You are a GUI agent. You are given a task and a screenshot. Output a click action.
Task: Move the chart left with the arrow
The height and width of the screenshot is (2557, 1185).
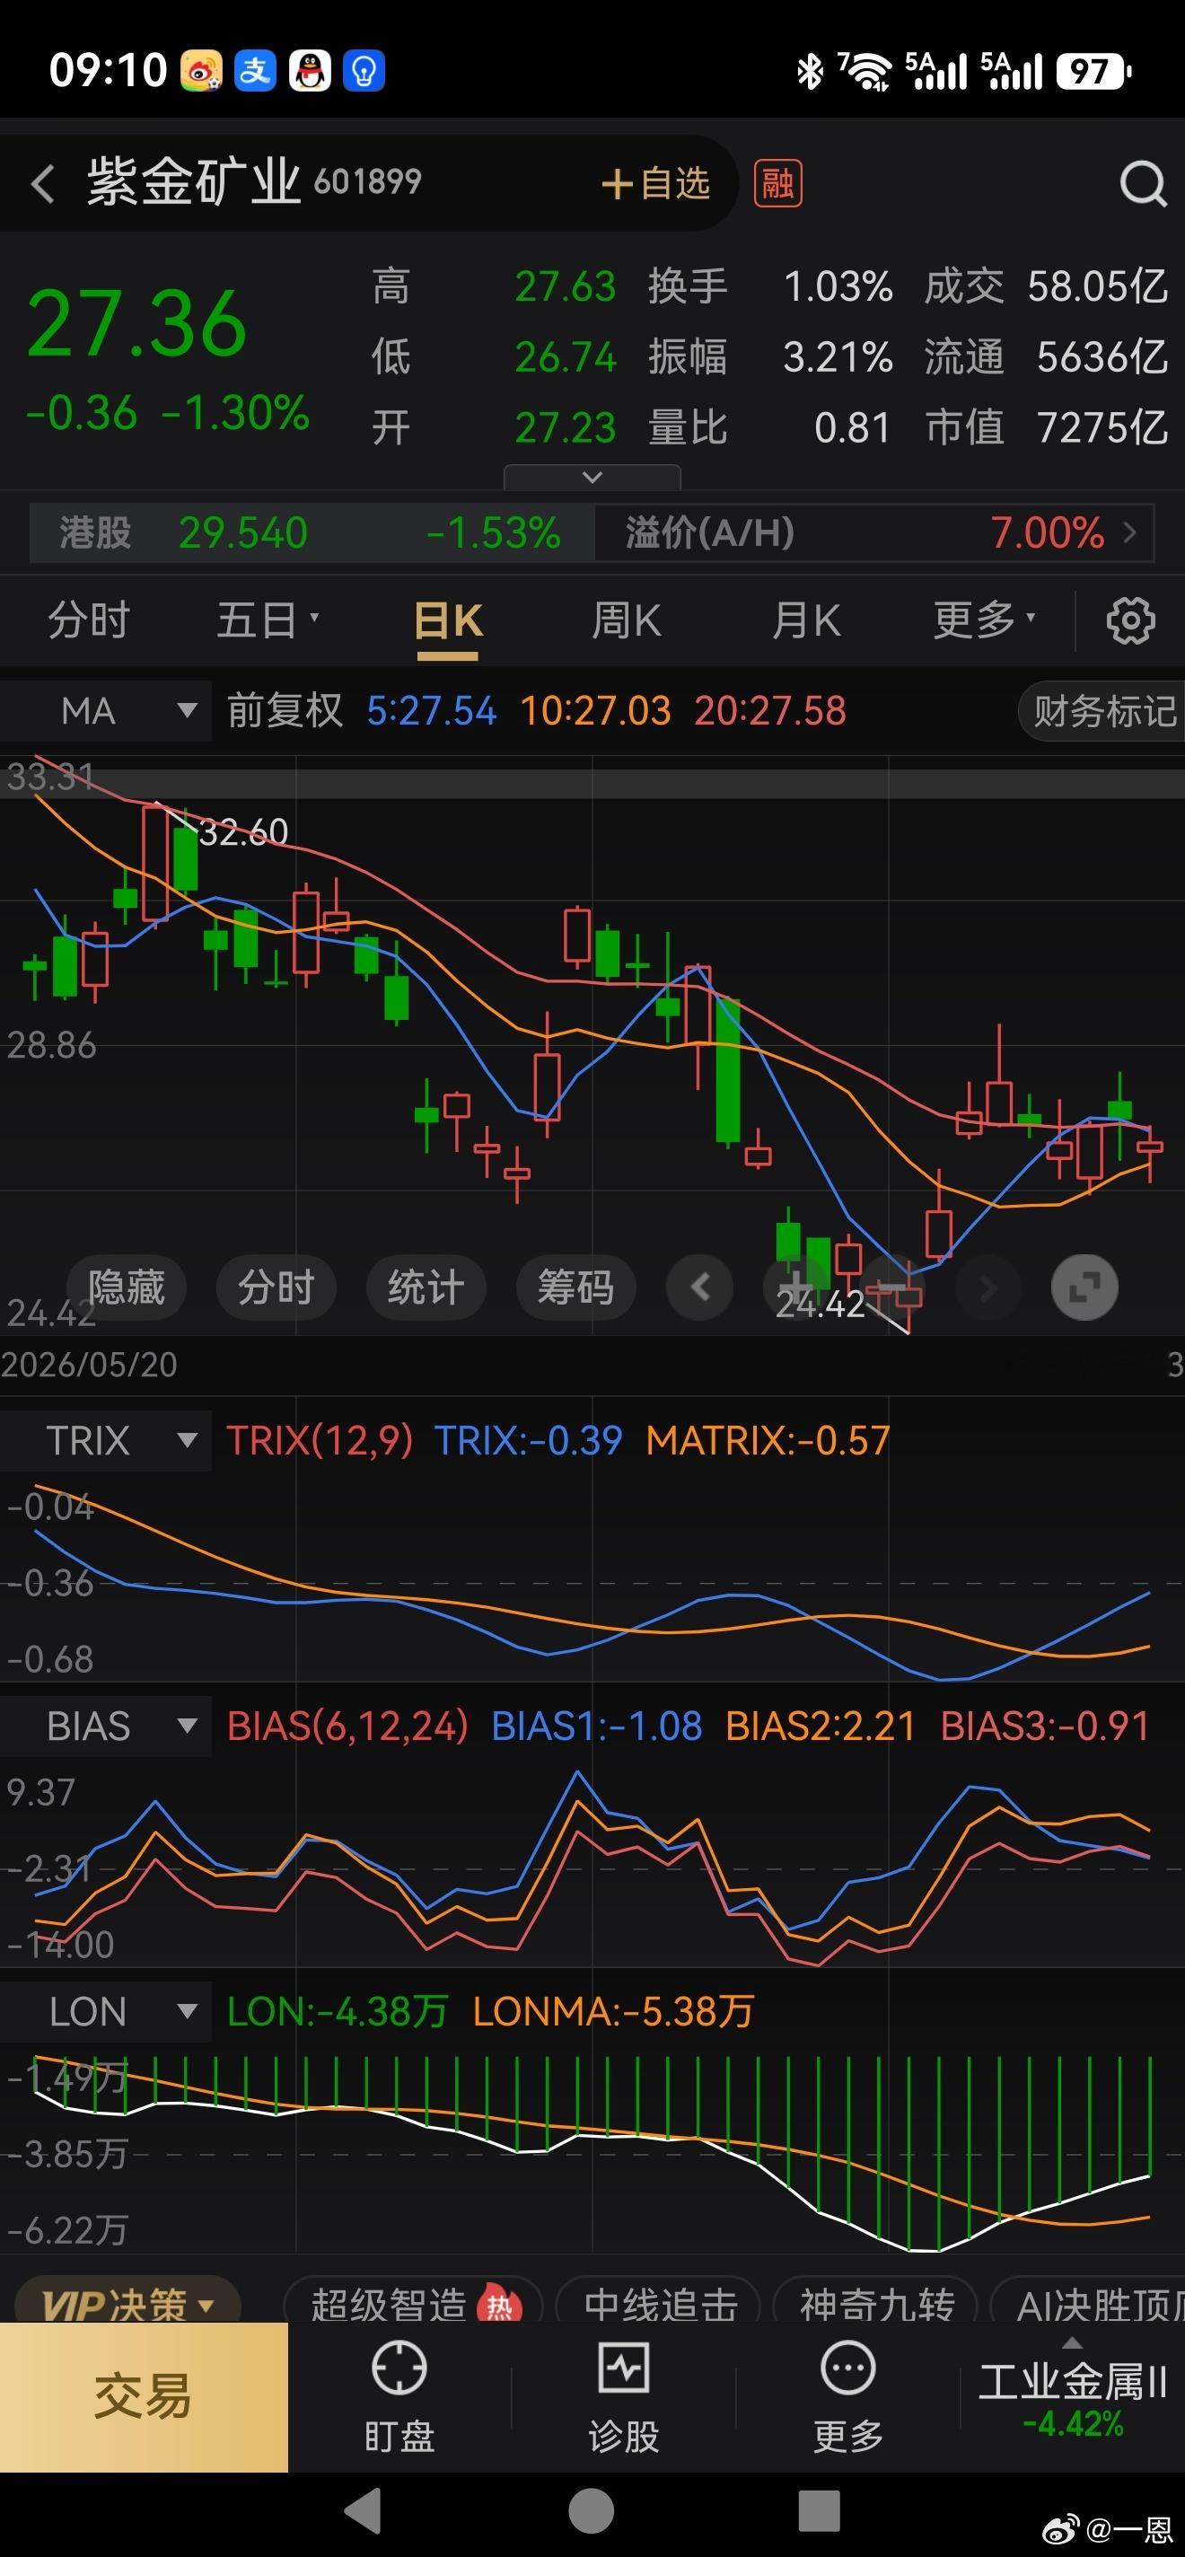[x=701, y=1287]
